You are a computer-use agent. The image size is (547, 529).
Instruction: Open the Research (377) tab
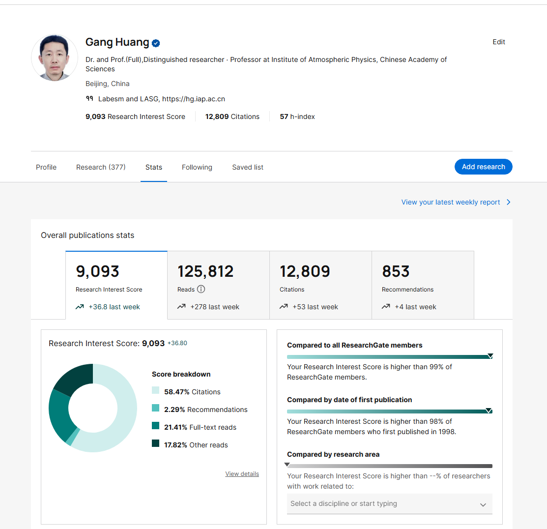click(x=101, y=167)
